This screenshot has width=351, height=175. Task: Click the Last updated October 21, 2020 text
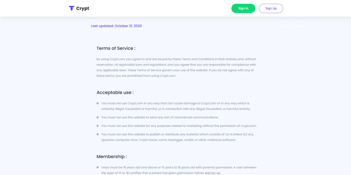[116, 26]
